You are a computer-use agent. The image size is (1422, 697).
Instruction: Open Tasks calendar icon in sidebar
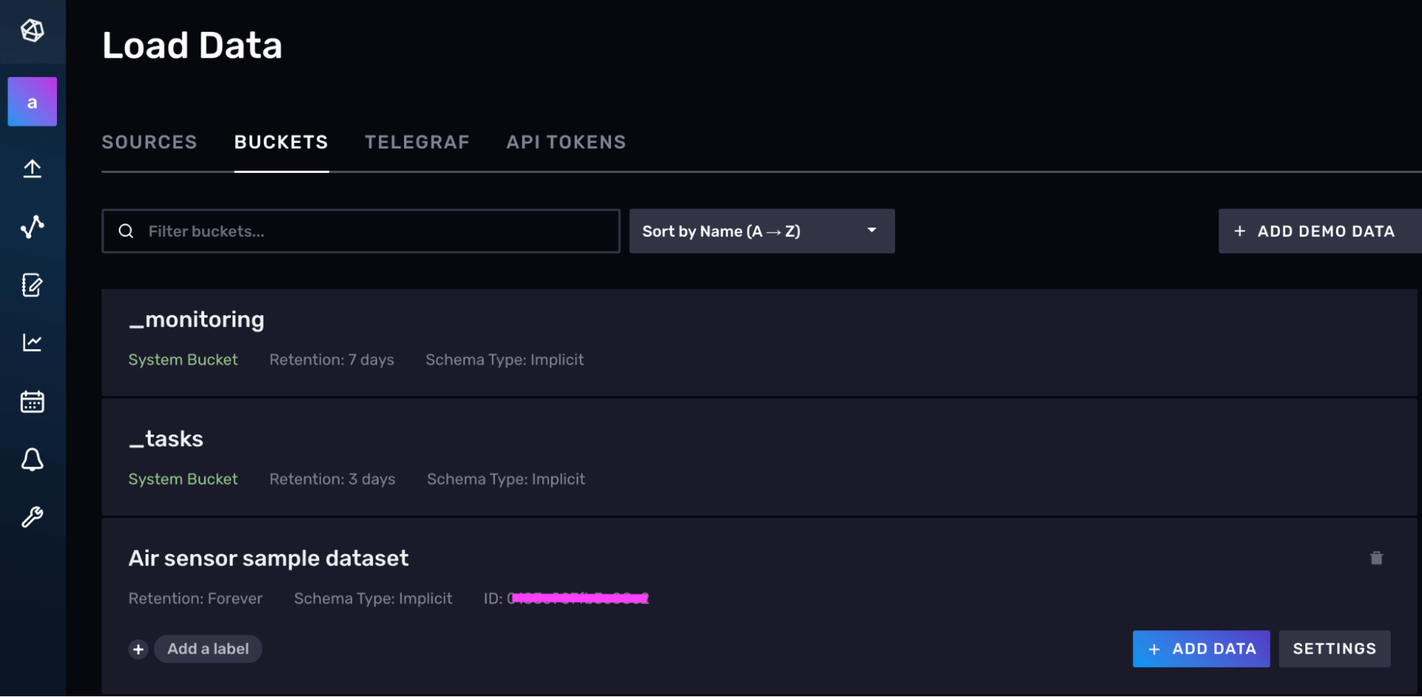coord(32,402)
